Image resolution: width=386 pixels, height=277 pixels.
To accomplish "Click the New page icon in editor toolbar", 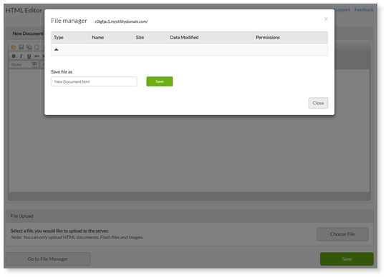I will pos(37,47).
